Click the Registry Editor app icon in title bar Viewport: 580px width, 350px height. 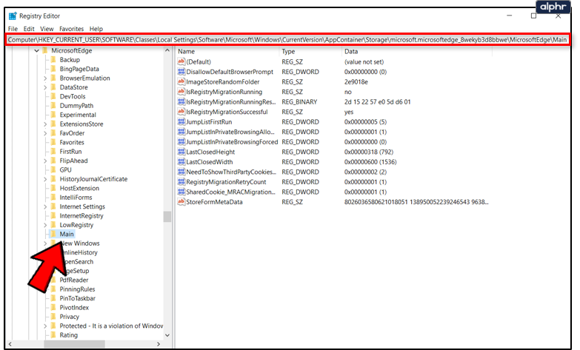pos(13,16)
